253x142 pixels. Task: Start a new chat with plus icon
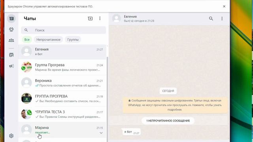[x=90, y=19]
